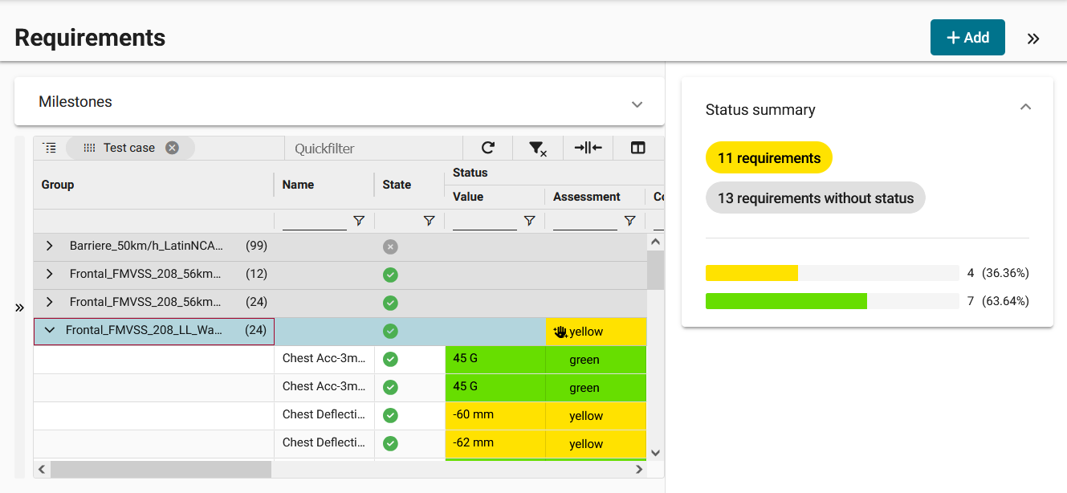This screenshot has width=1067, height=493.
Task: Open State column filter icon
Action: click(x=430, y=221)
